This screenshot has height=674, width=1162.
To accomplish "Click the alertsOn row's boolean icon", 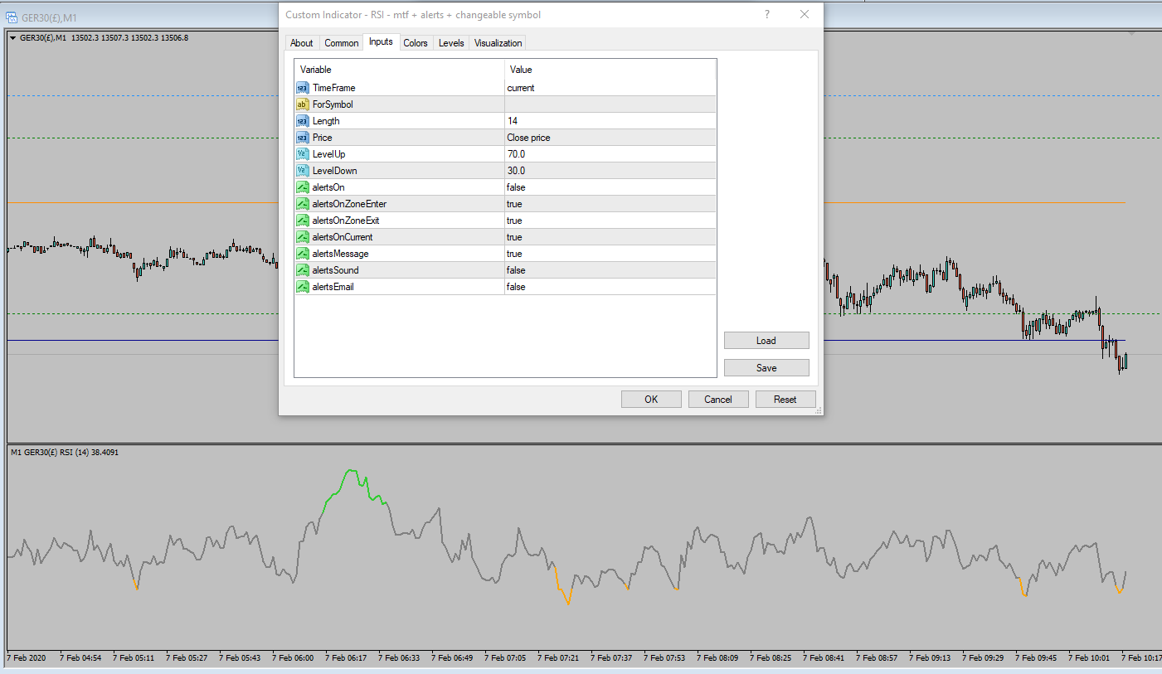I will point(303,187).
